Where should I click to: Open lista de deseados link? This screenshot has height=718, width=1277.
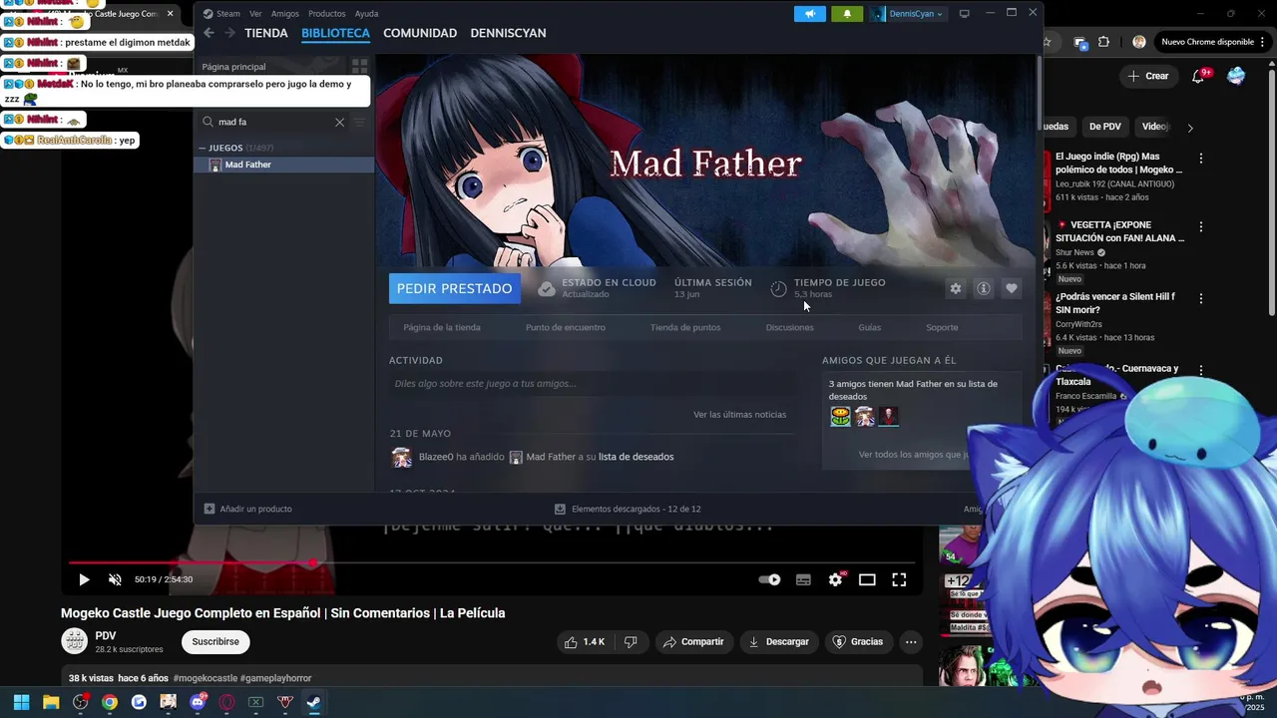tap(636, 457)
